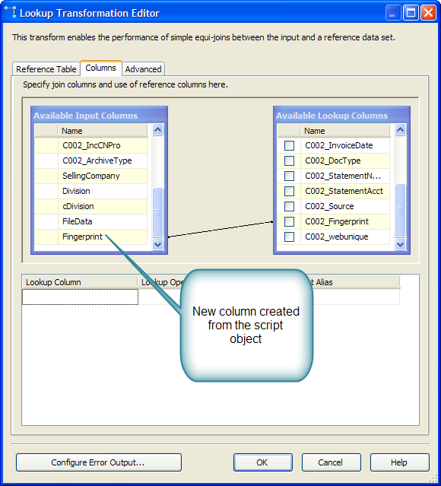Tick the C002_StatementN... checkbox

[289, 176]
